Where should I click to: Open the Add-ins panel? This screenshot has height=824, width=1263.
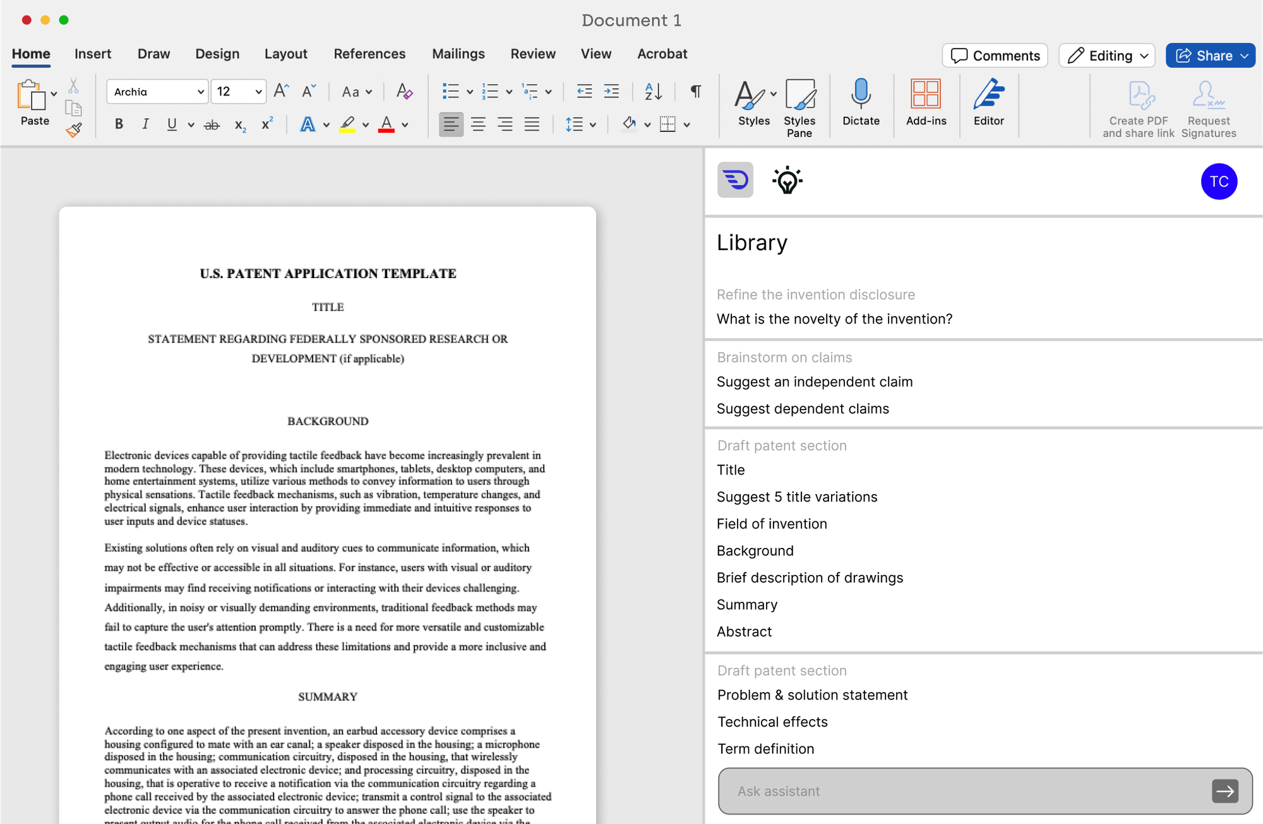coord(926,104)
